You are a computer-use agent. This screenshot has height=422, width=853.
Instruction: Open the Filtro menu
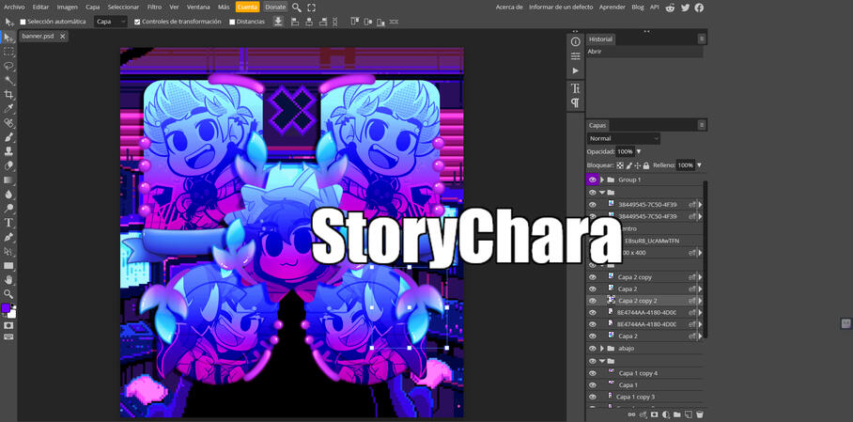(154, 7)
